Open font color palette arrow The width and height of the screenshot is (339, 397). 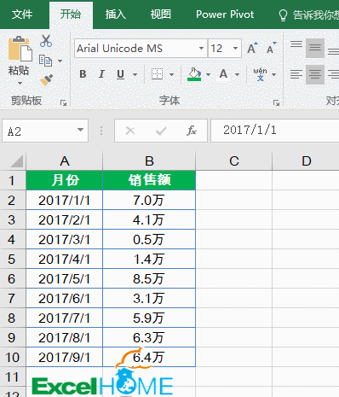238,74
